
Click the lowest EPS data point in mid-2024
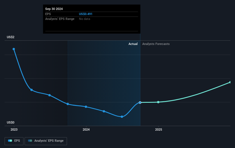(x=122, y=117)
